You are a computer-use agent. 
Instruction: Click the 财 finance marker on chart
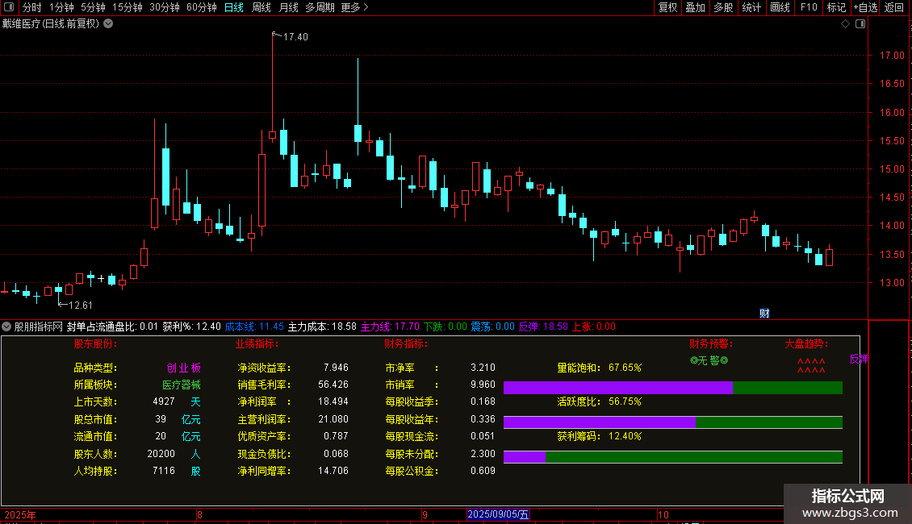(x=763, y=313)
